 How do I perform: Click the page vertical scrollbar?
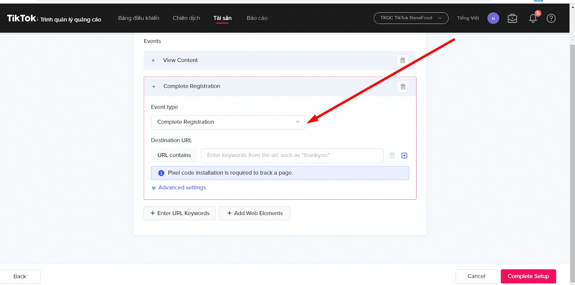click(x=572, y=164)
